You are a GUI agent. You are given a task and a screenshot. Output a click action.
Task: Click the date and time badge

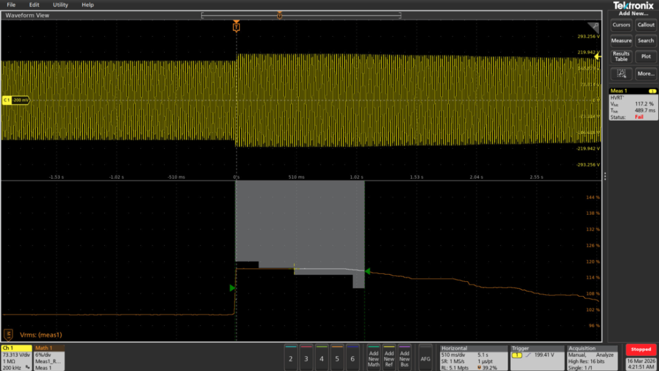641,364
